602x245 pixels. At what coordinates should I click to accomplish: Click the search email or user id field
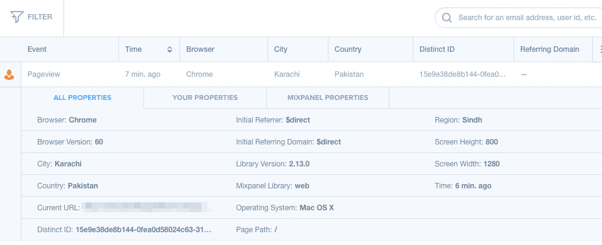[525, 18]
